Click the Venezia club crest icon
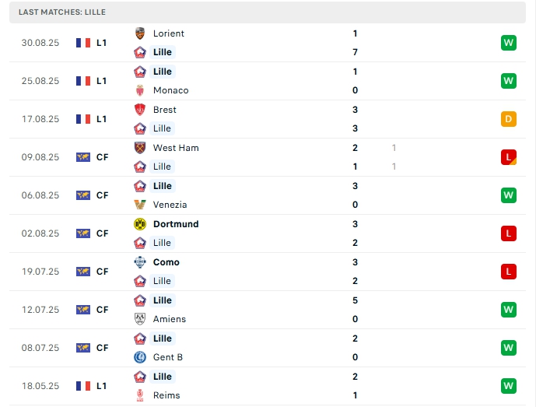 [x=140, y=205]
